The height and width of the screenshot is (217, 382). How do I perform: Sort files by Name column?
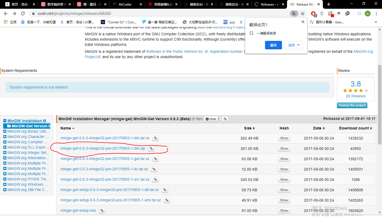[67, 128]
